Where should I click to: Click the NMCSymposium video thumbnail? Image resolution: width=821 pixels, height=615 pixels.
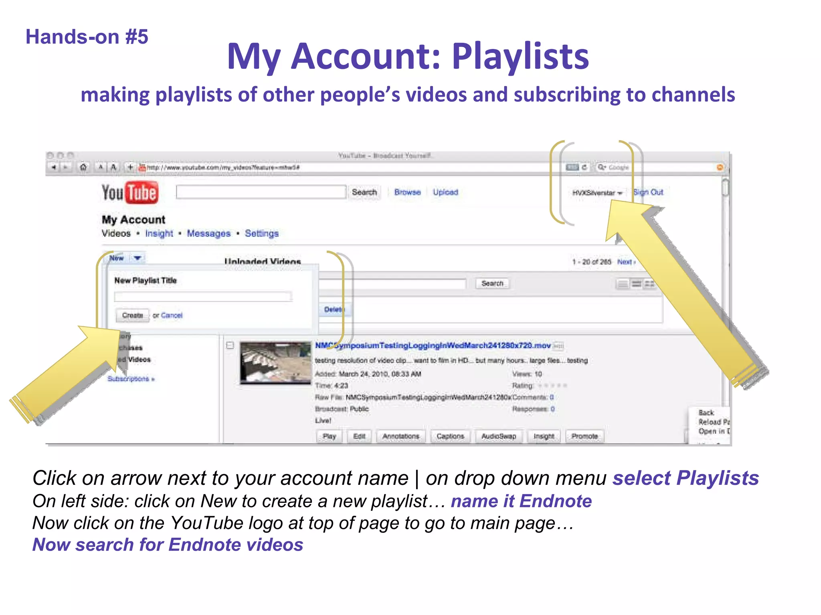tap(275, 363)
